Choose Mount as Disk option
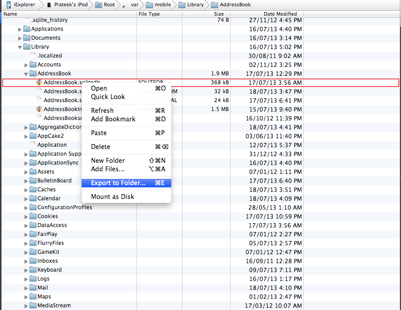Image resolution: width=401 pixels, height=310 pixels. point(112,197)
